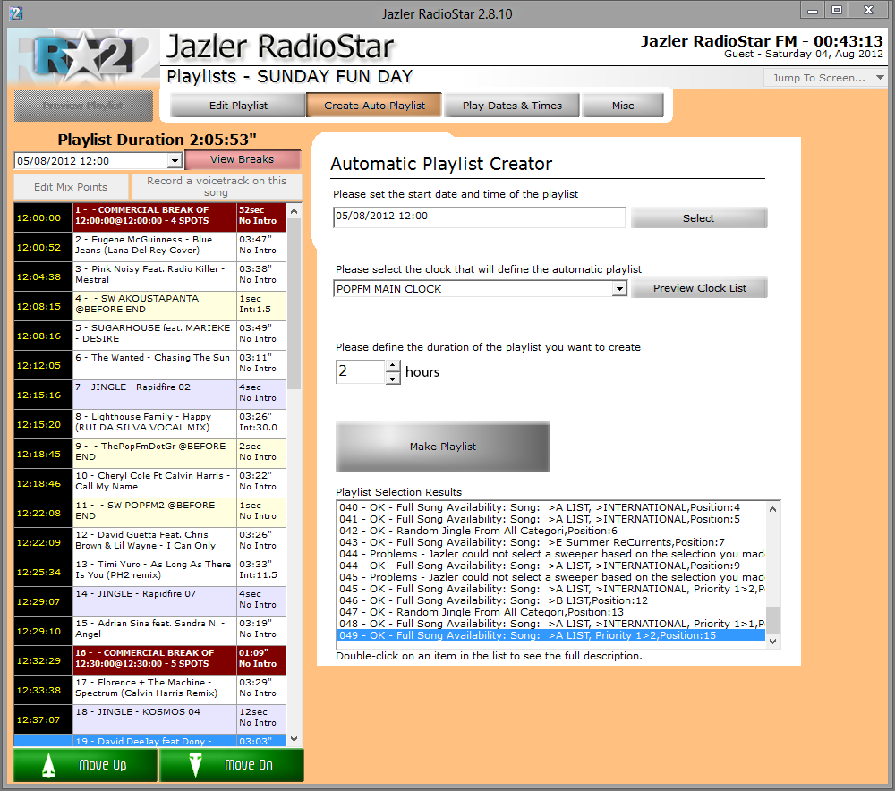The height and width of the screenshot is (791, 895).
Task: Click the app icon in the title bar
Action: (x=16, y=13)
